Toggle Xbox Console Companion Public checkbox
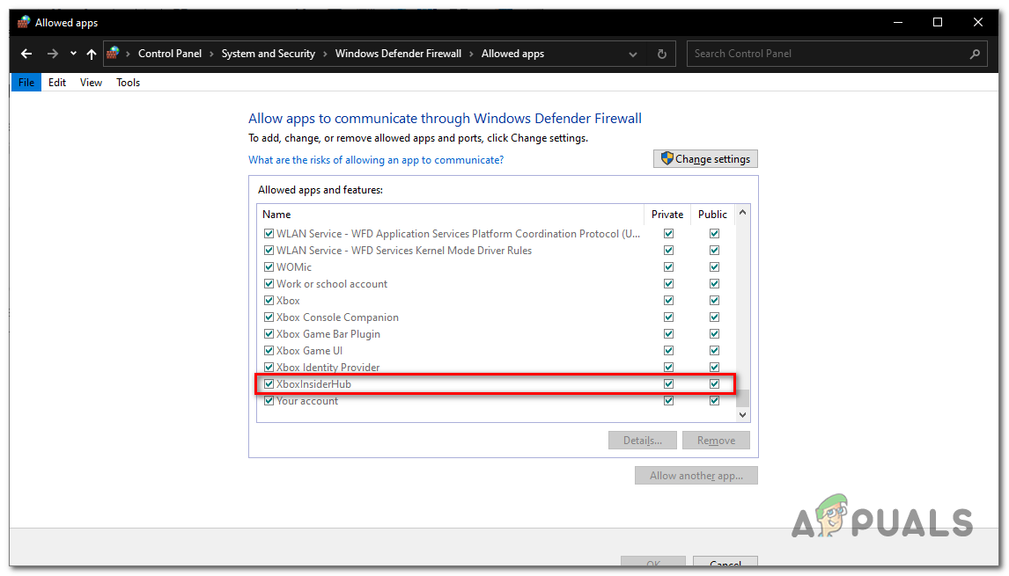Screen dimensions: 1009x576 coord(714,317)
